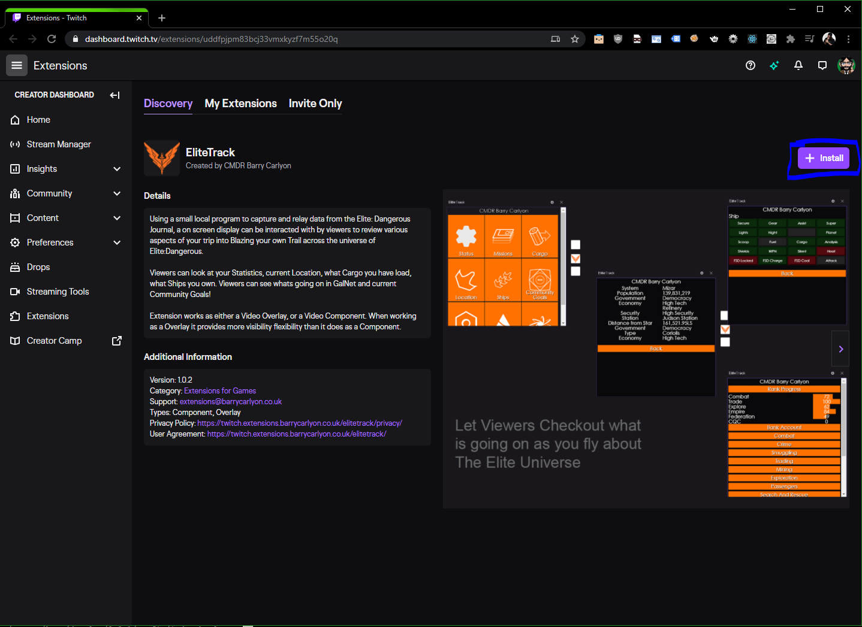Show next screenshot with right chevron

840,349
